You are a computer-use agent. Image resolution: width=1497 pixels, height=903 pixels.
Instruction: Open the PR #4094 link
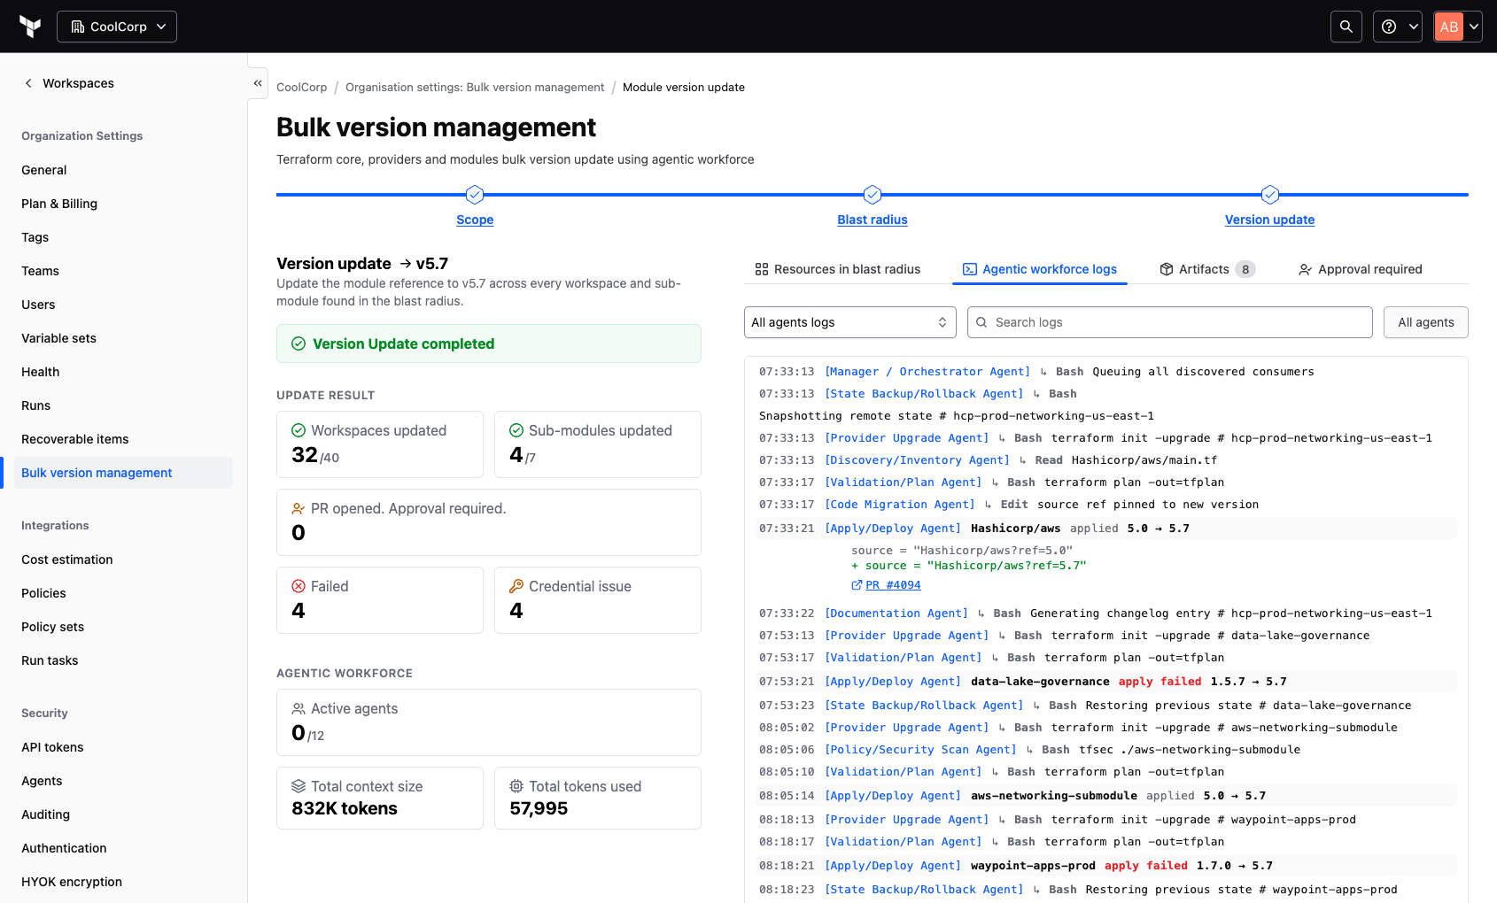pos(893,585)
